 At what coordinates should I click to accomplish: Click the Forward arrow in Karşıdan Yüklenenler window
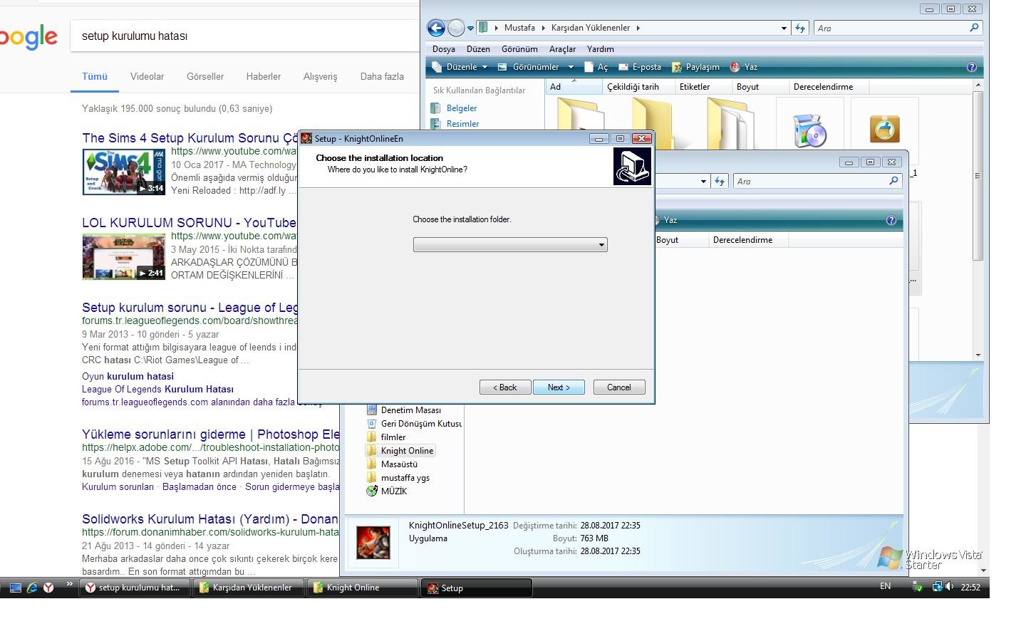(x=456, y=28)
